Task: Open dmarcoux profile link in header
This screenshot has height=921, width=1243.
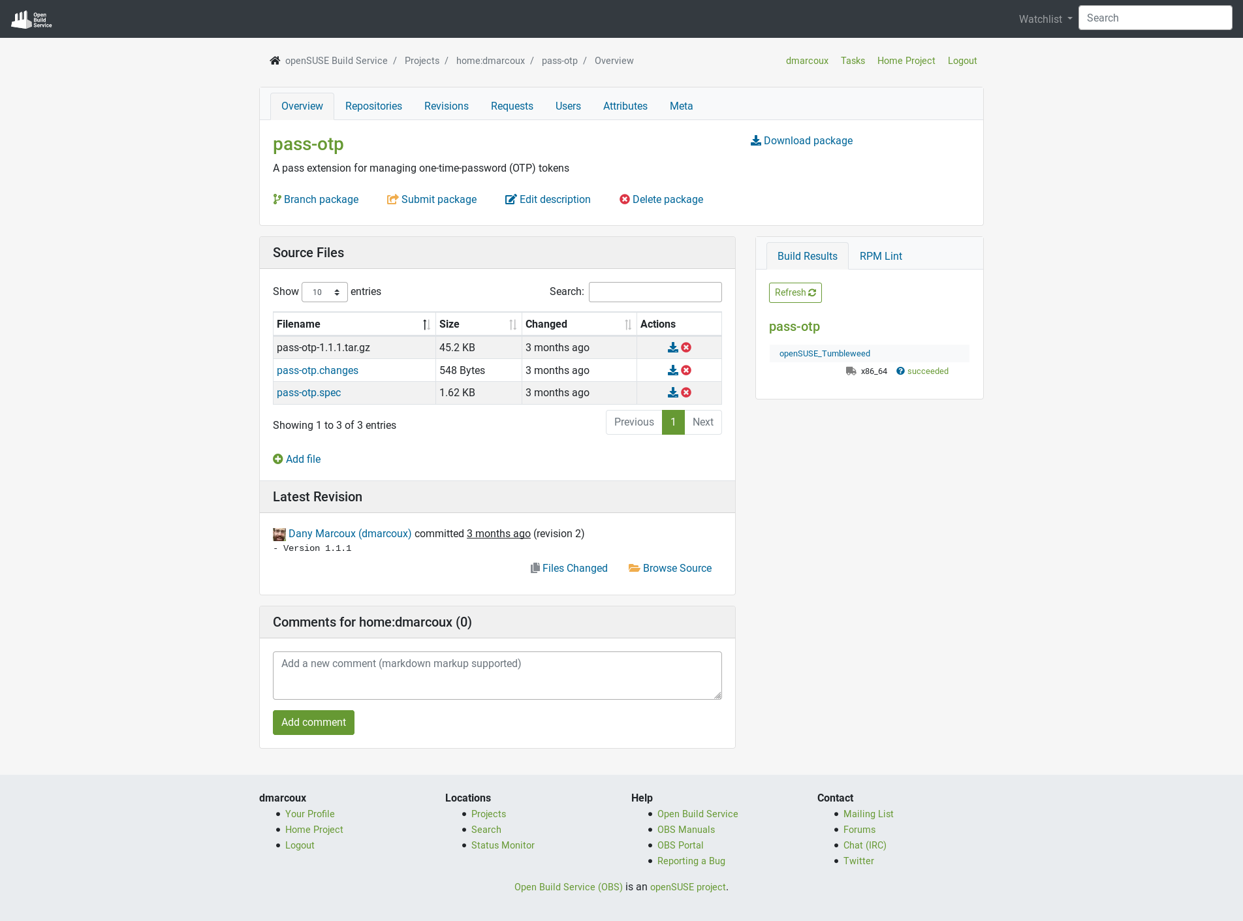Action: [807, 61]
